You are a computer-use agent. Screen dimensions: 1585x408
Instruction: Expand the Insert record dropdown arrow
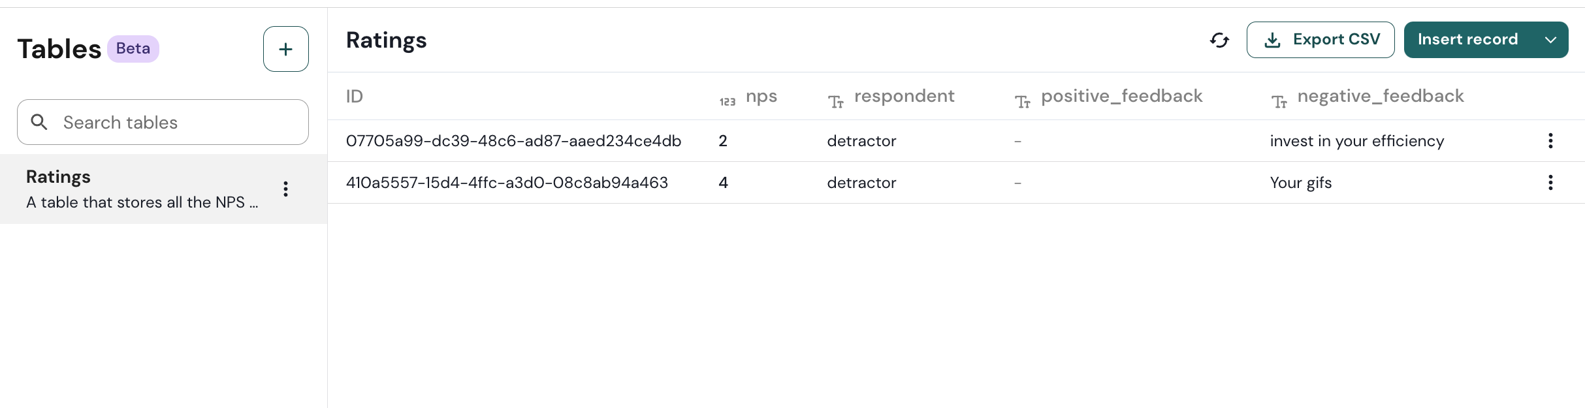[1550, 40]
